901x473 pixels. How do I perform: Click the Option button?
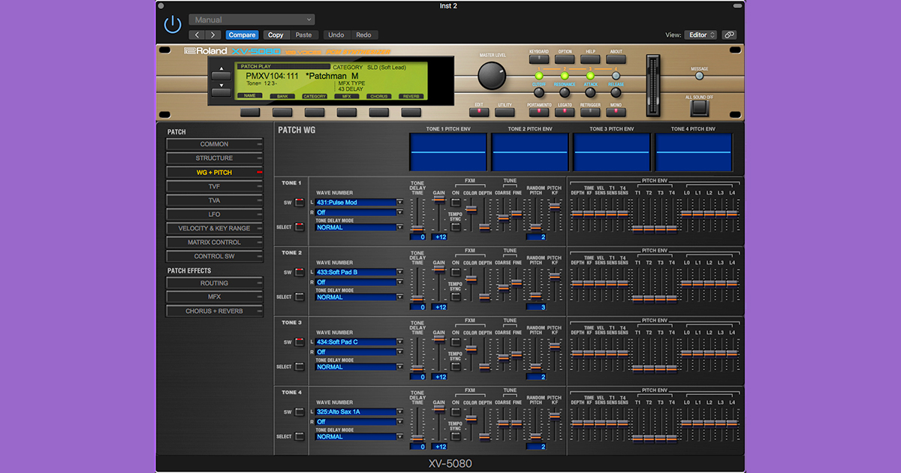(565, 59)
